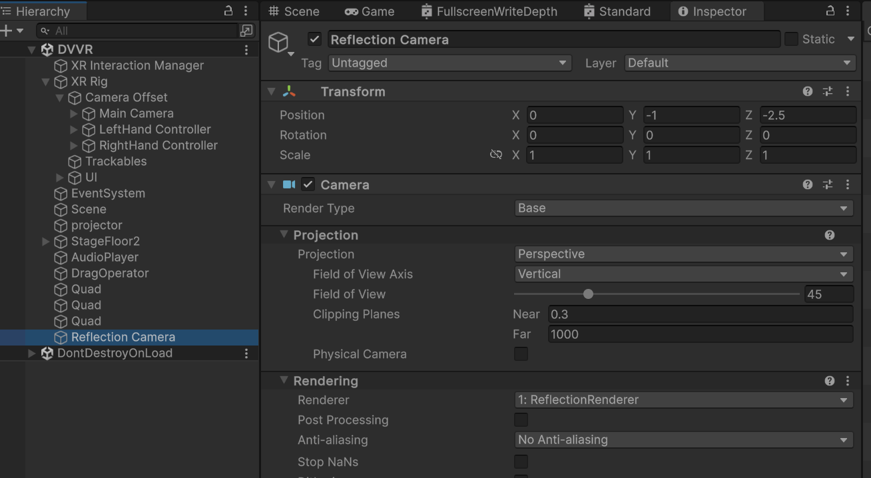Click the Far clipping plane input field
871x478 pixels.
[699, 334]
